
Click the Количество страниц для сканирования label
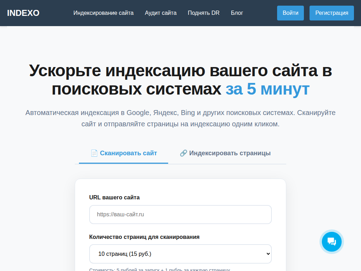pyautogui.click(x=144, y=237)
